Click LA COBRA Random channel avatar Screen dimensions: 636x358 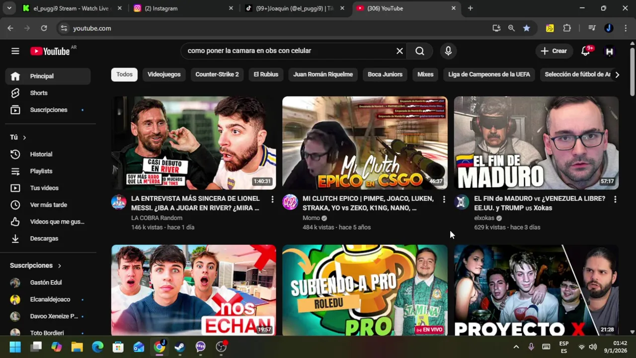(119, 202)
